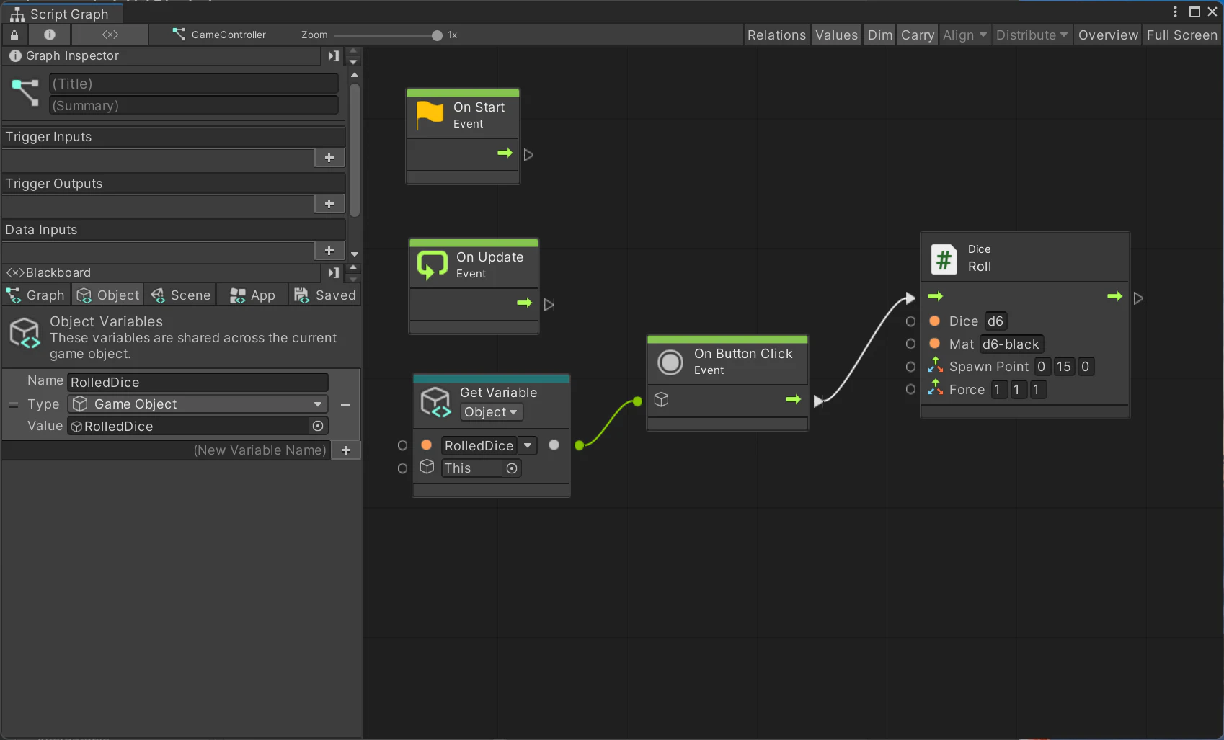
Task: Click plus beside New Variable Name
Action: [346, 450]
